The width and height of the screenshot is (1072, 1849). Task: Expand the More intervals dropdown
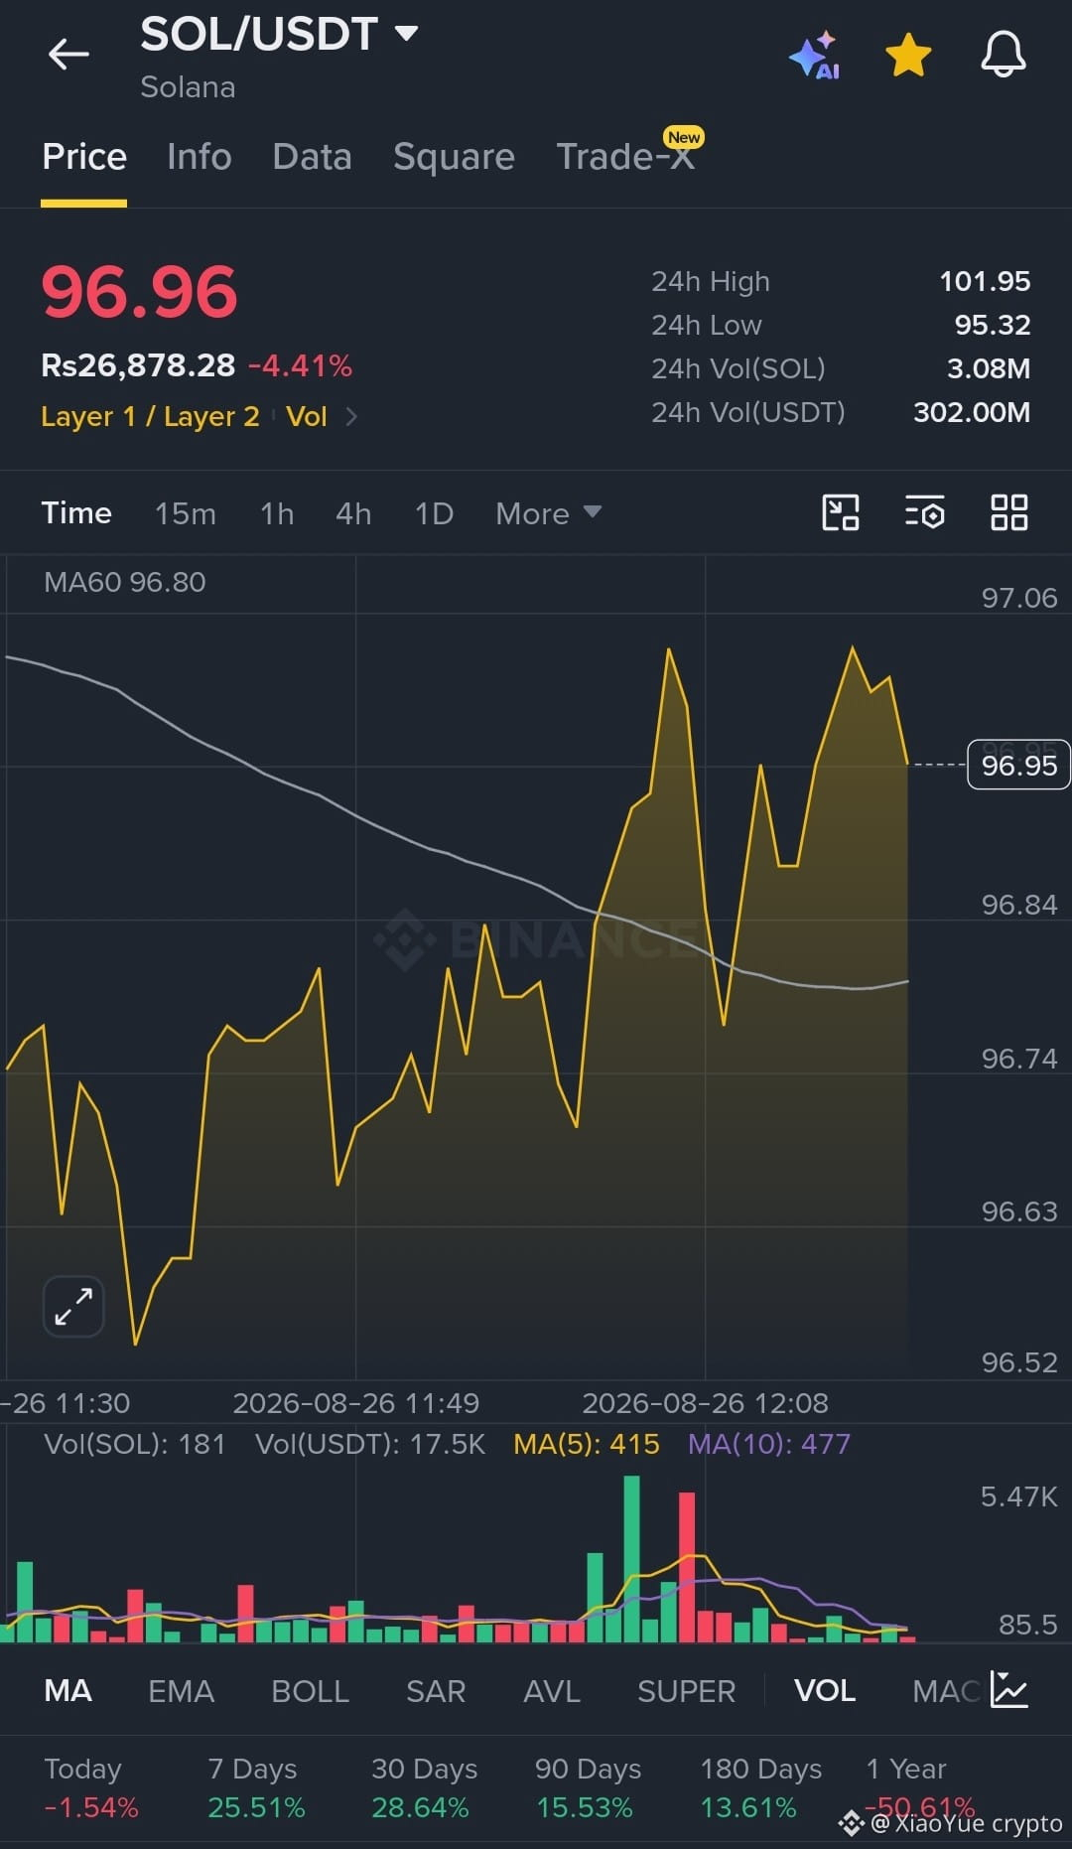point(548,513)
